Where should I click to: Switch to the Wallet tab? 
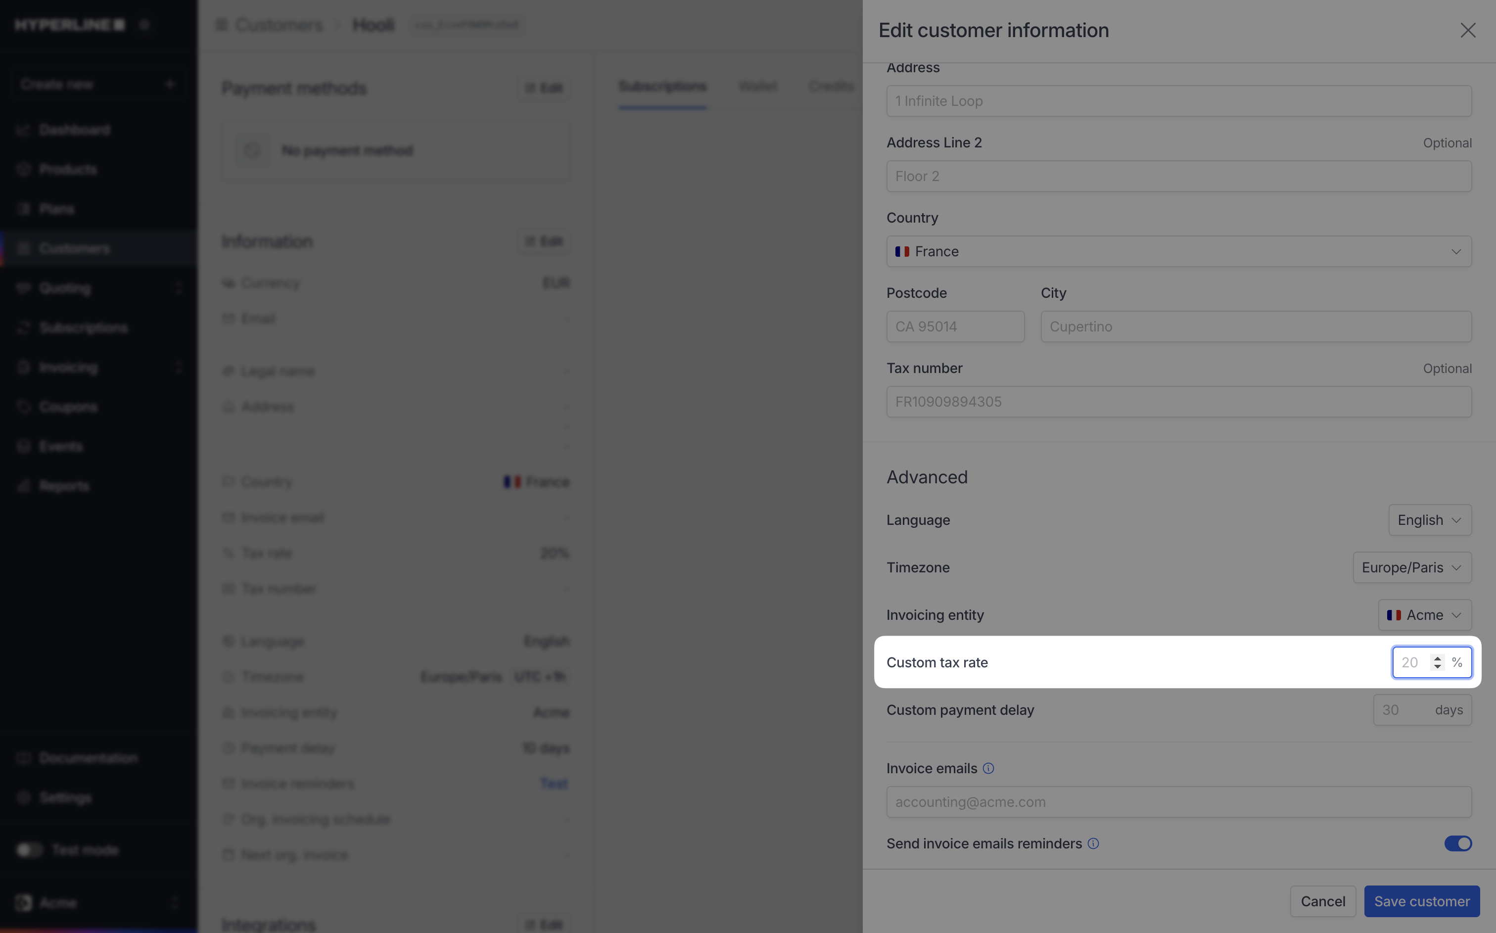pos(757,86)
